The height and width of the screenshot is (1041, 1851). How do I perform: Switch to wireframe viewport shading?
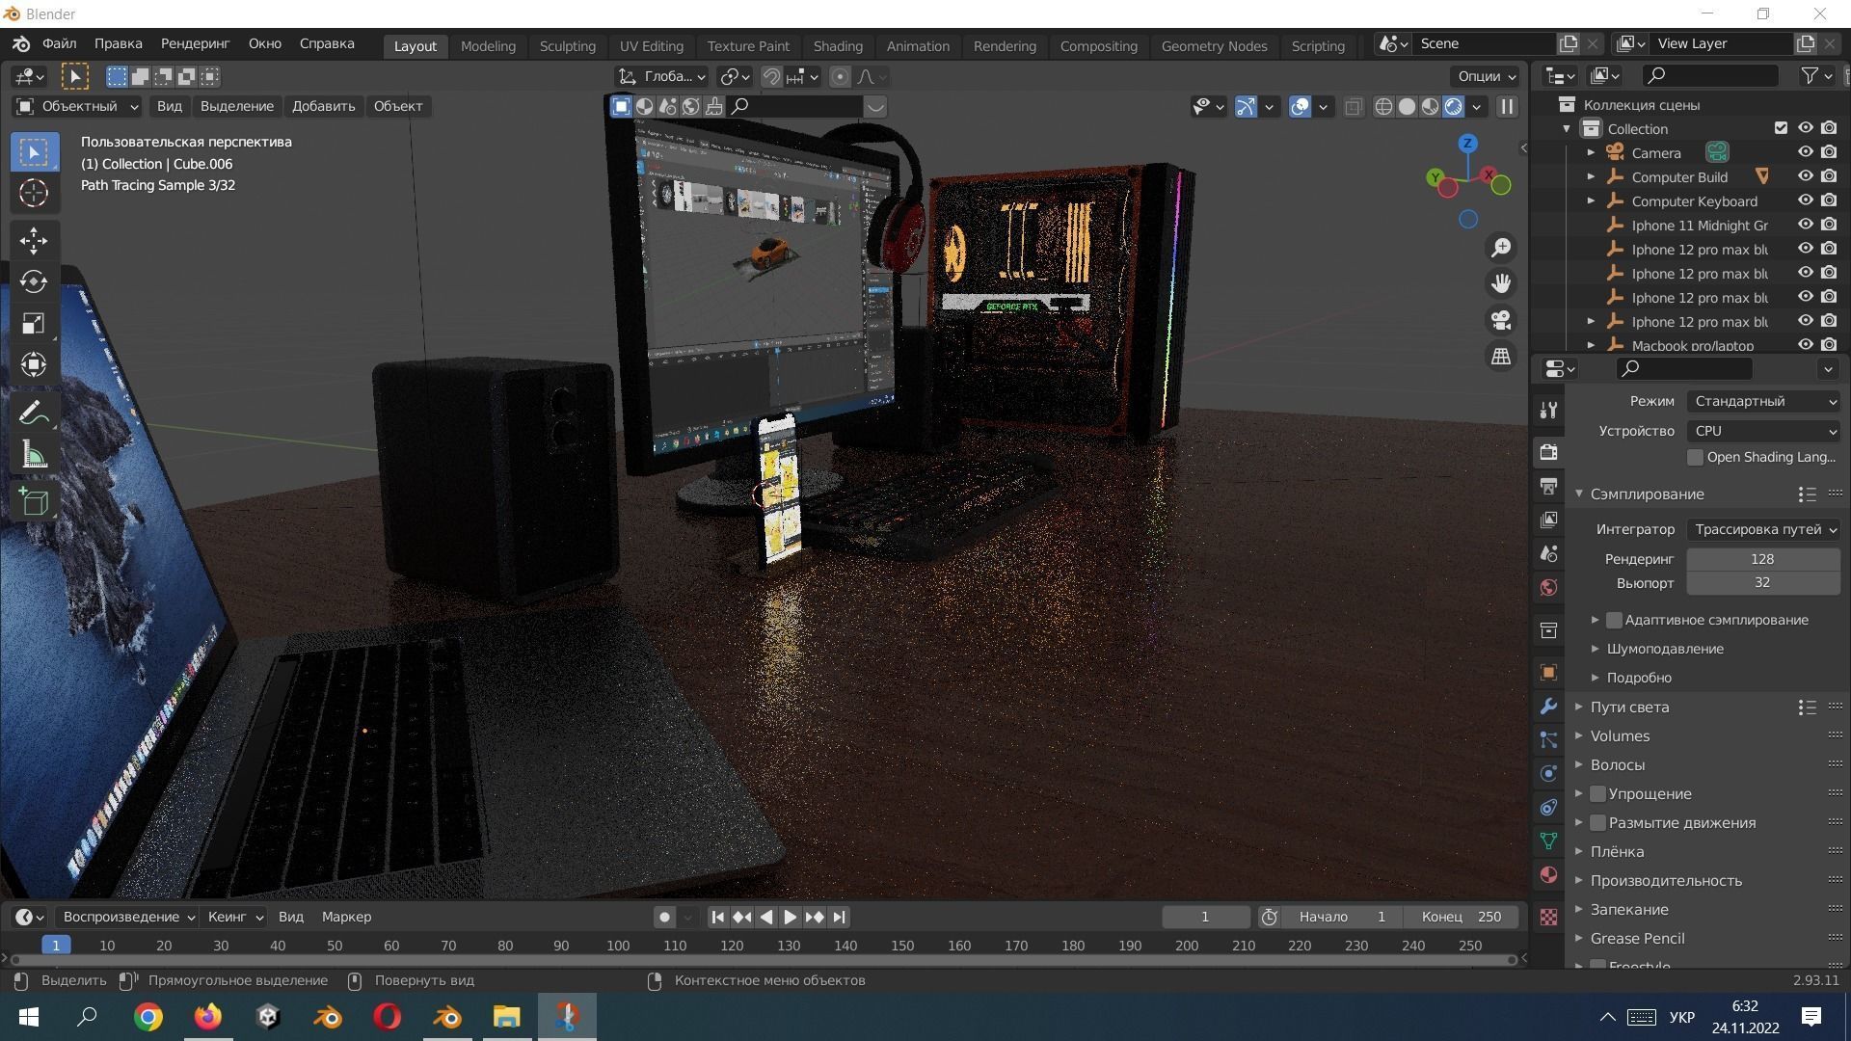(1383, 107)
